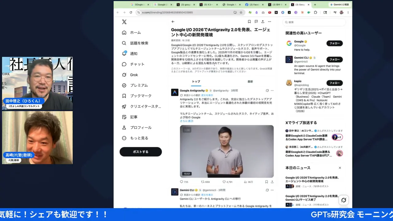Open チャット messages

click(x=133, y=64)
